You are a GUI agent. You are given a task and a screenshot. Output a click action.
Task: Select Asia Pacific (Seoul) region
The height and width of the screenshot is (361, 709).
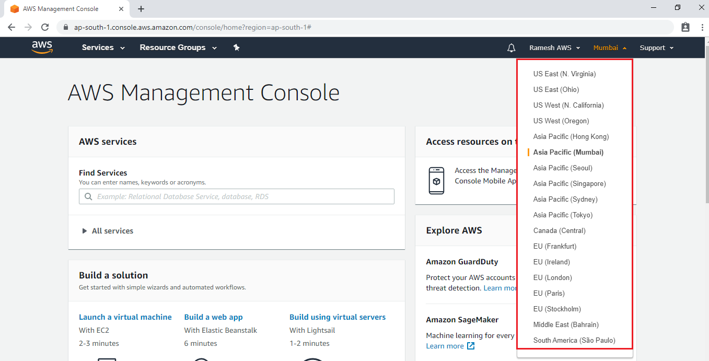click(563, 168)
